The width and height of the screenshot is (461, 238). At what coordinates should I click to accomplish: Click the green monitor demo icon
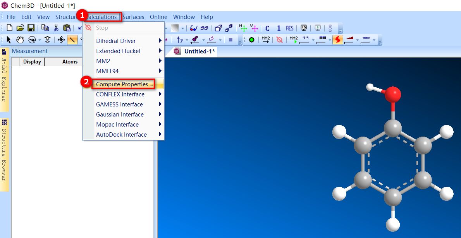318,28
